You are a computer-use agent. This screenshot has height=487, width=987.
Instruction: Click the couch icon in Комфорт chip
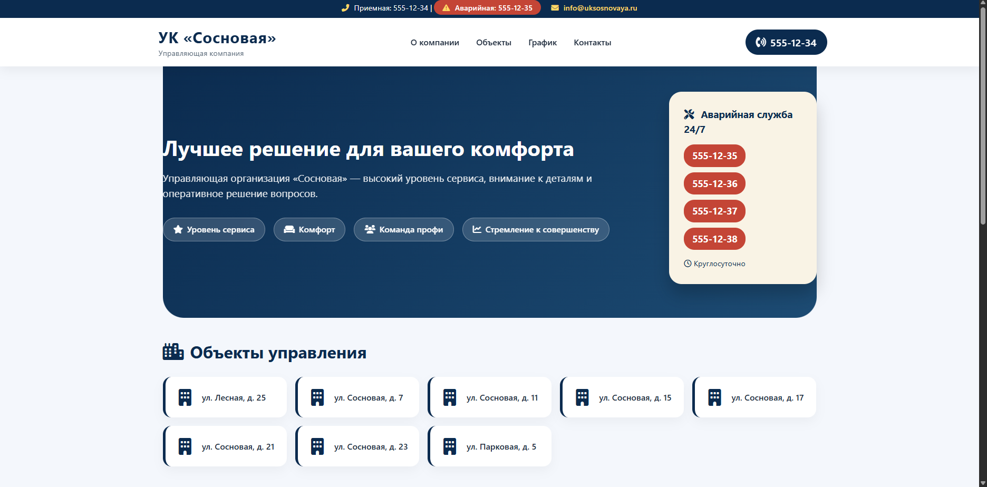289,229
